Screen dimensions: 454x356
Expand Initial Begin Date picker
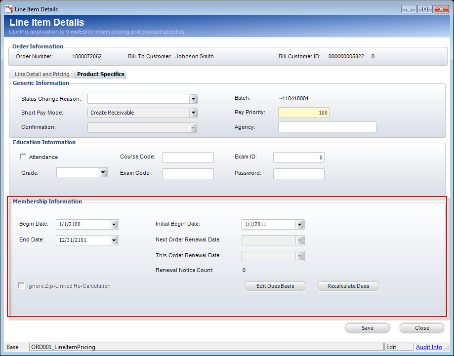300,225
